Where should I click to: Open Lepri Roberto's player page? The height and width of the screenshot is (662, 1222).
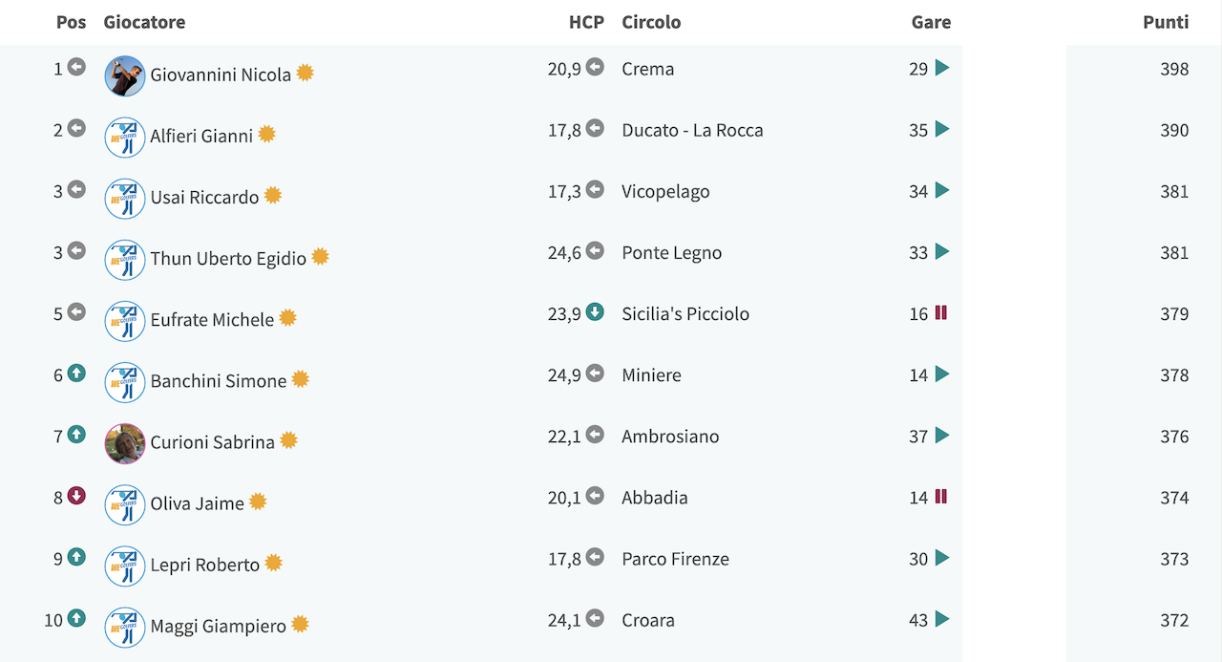click(x=205, y=565)
